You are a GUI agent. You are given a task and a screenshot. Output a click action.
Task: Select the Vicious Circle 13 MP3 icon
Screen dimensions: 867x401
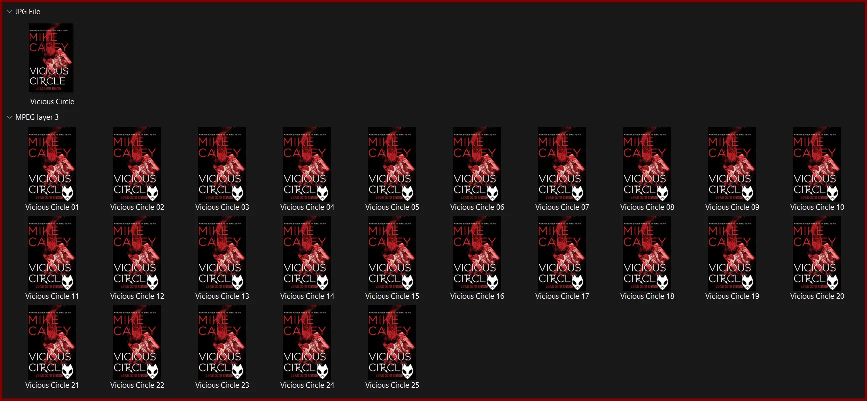pos(222,253)
